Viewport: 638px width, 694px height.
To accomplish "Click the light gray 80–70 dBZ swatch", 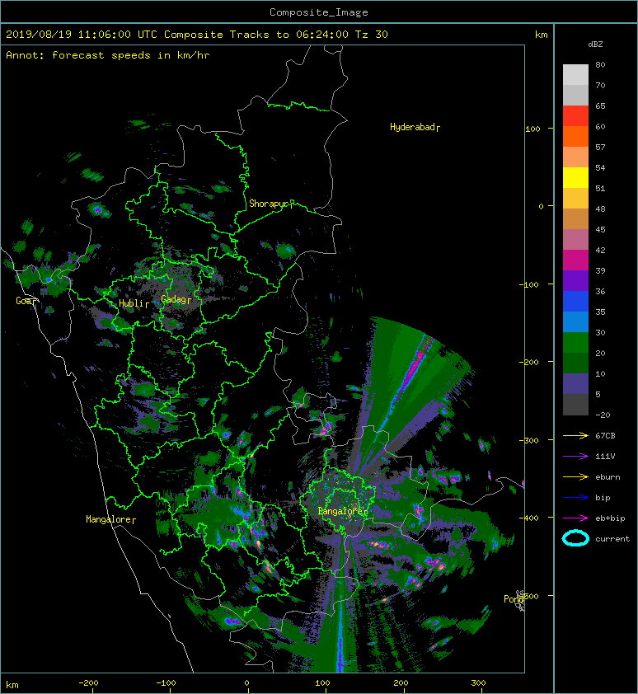I will pyautogui.click(x=575, y=74).
